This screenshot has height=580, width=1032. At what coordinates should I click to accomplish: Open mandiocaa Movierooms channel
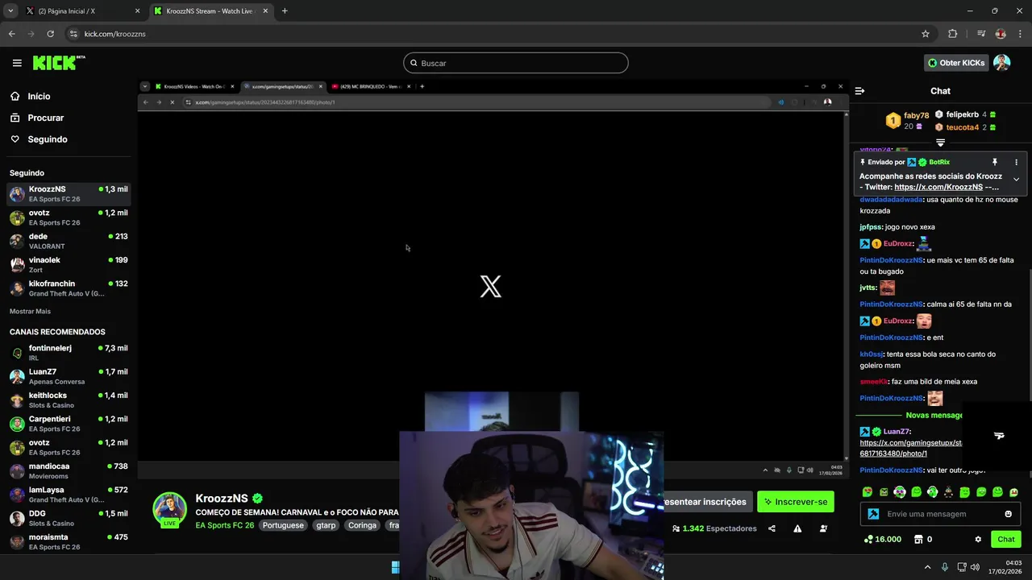68,470
